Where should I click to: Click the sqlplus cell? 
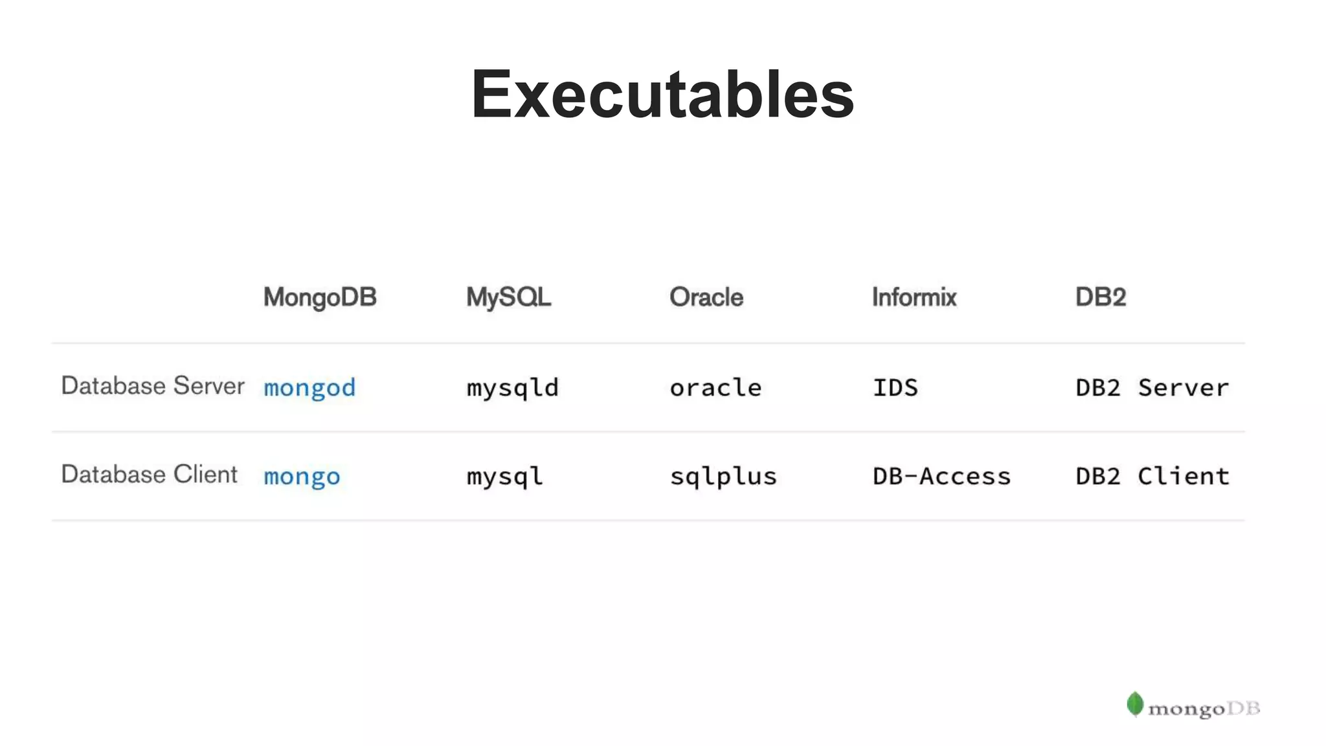point(723,477)
